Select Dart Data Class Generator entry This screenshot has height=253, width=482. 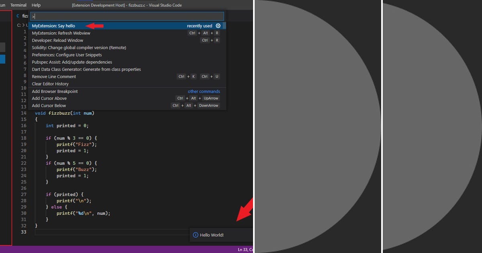click(x=86, y=69)
